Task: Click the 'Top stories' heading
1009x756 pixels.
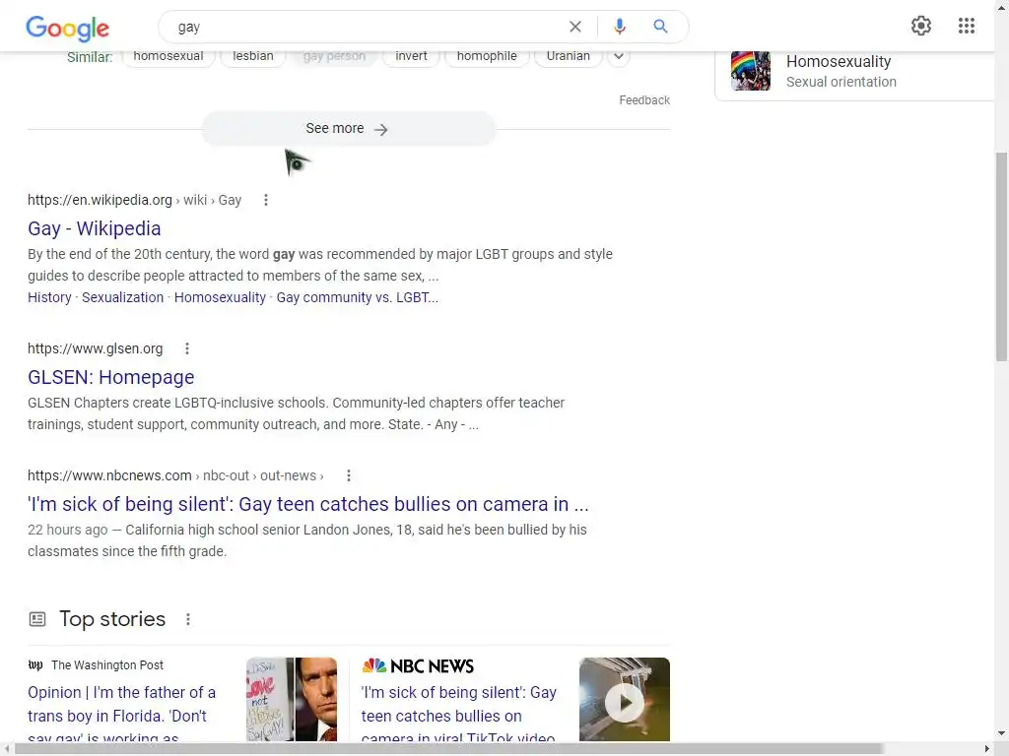Action: (112, 619)
